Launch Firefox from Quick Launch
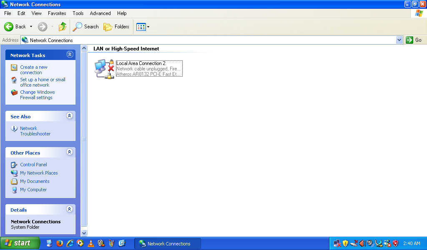Screen dimensions: 427x250 point(60,243)
